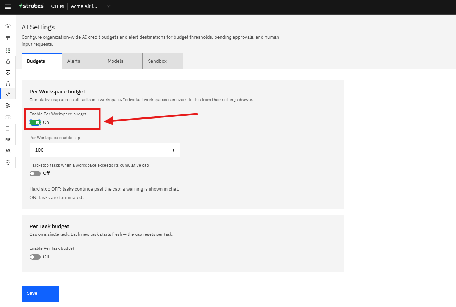This screenshot has width=456, height=307.
Task: Click the "Per Workspace credits cap" label
Action: click(x=55, y=138)
